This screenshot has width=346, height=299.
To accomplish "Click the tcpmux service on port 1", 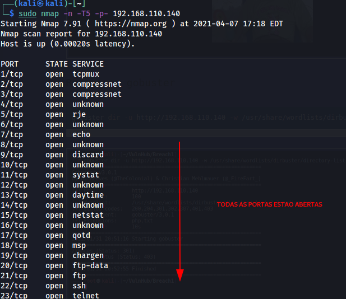I will click(85, 74).
